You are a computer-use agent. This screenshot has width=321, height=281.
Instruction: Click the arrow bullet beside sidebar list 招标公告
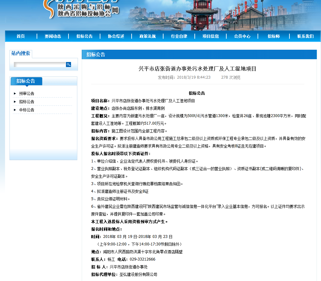[15, 102]
